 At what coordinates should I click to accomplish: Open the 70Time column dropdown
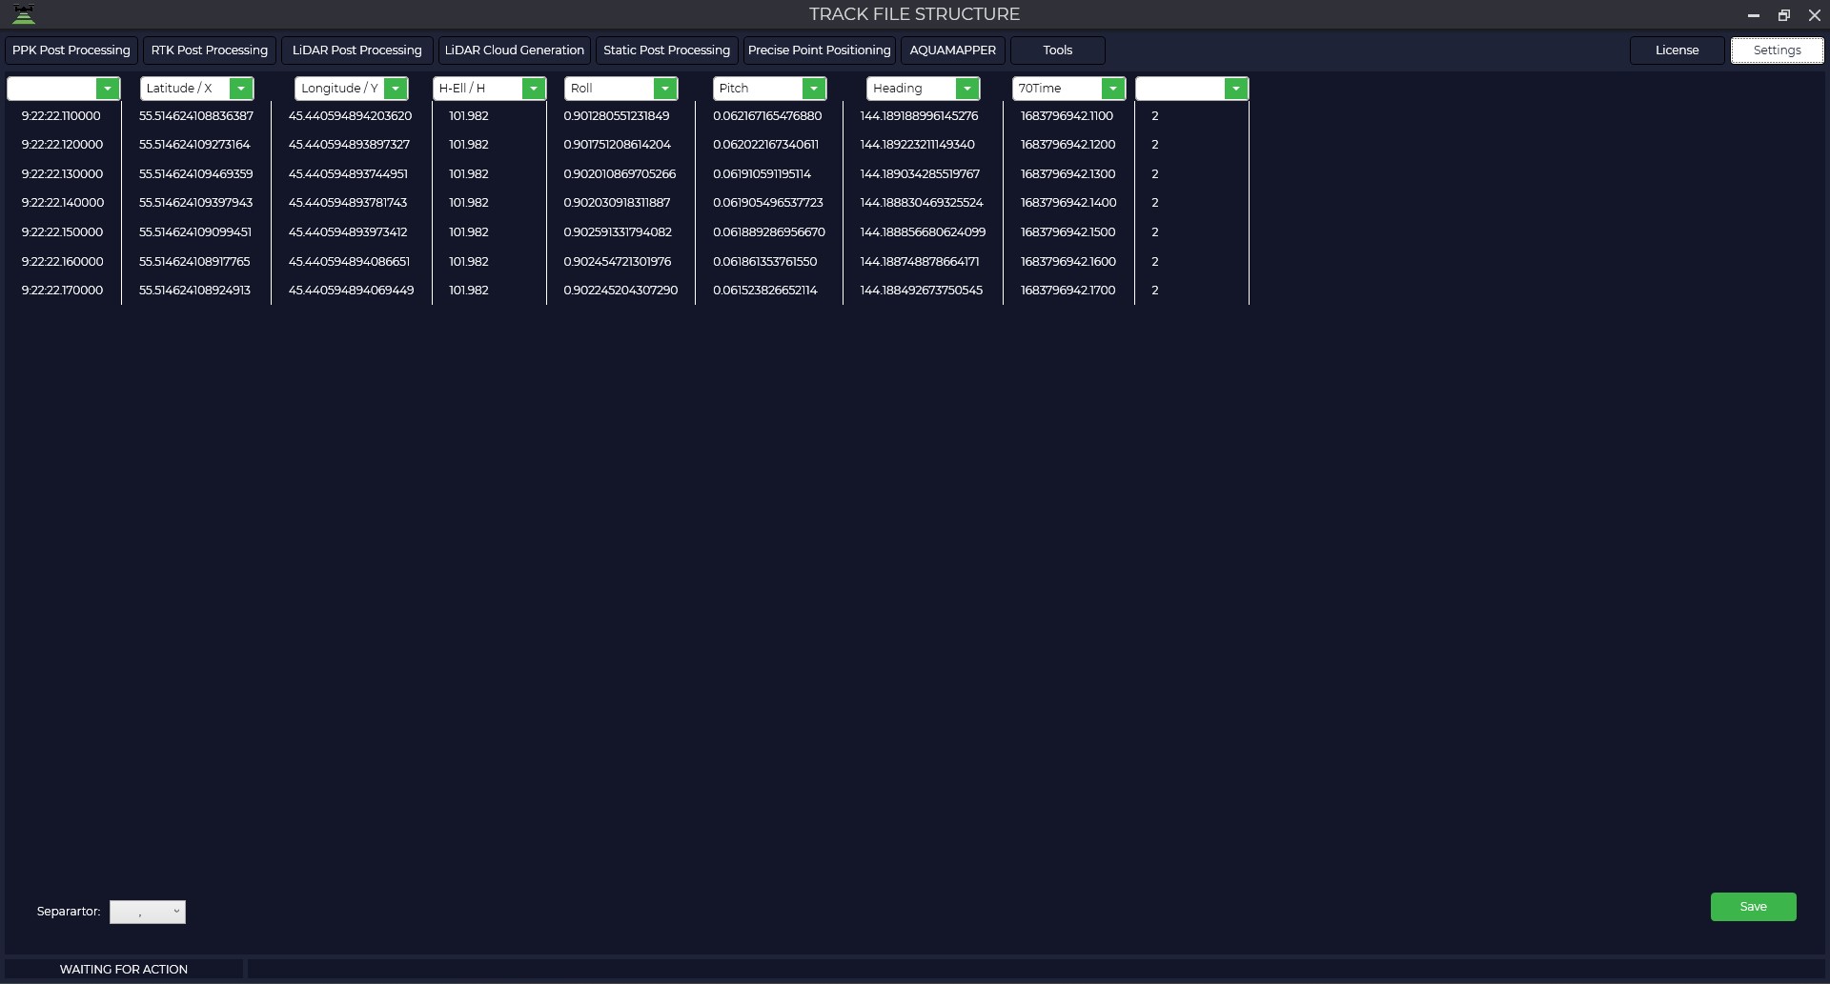coord(1112,89)
